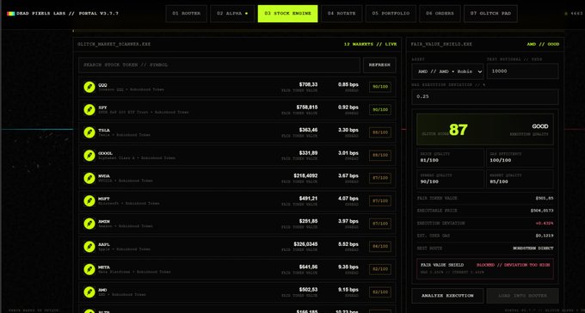Select the QQQ symbol text
The width and height of the screenshot is (585, 313).
tap(102, 85)
